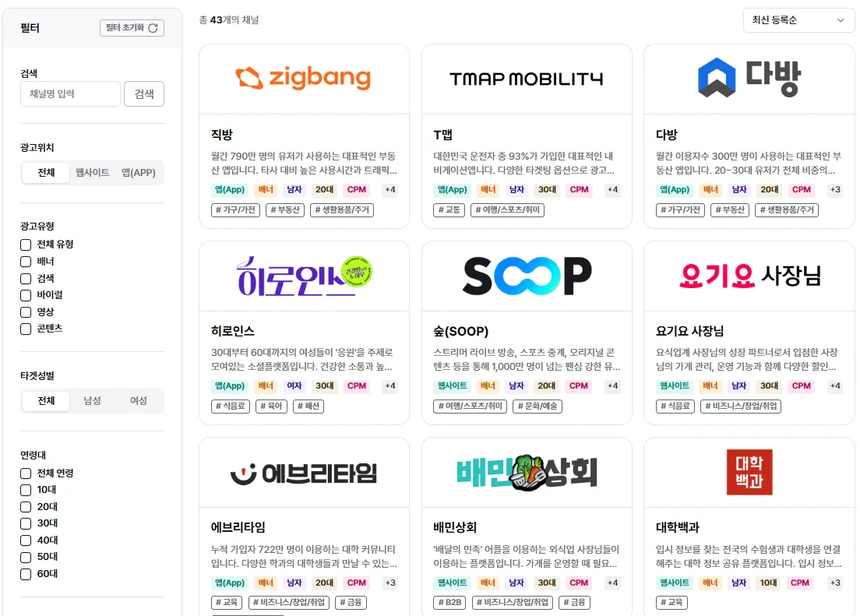
Task: Check the 전체 유형 ad type checkbox
Action: tap(26, 245)
